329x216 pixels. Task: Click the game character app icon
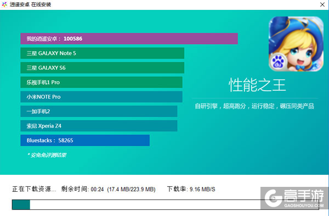point(296,44)
